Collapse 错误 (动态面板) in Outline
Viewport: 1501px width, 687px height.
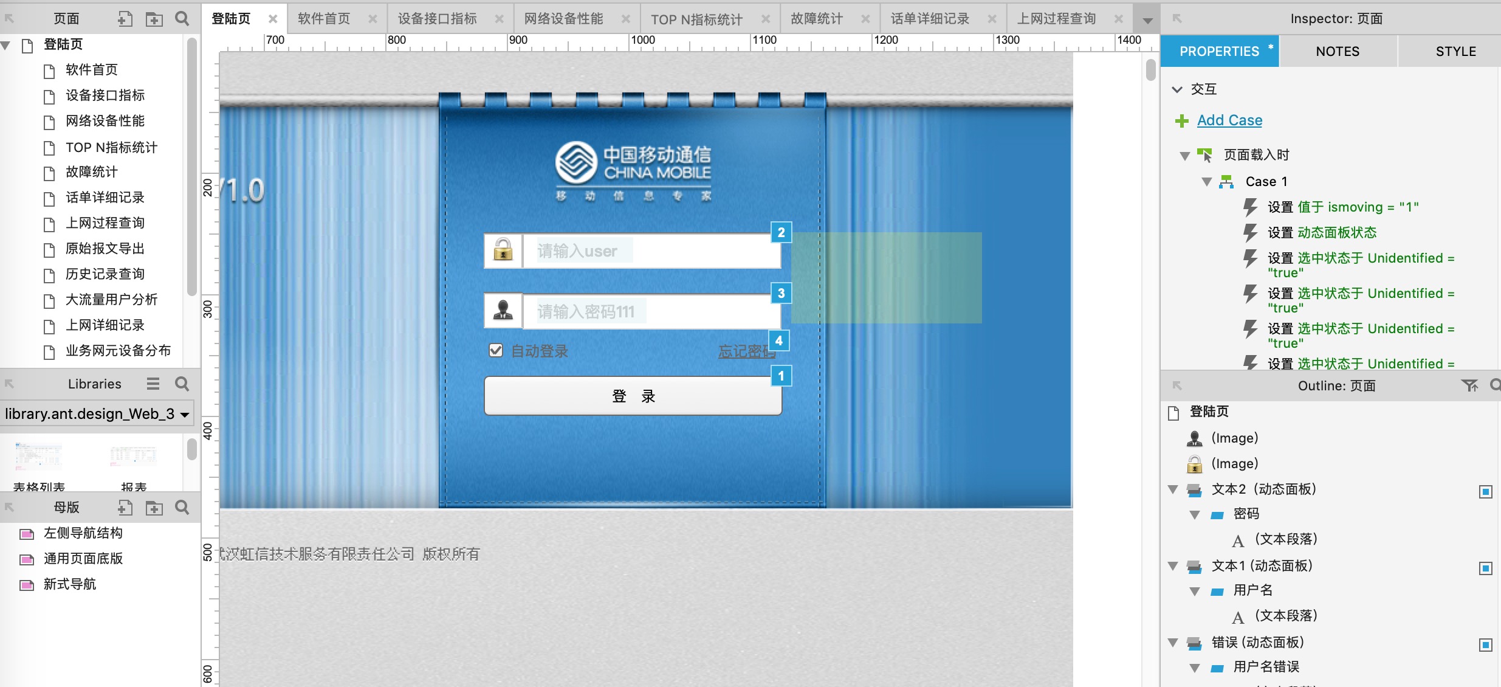[1173, 643]
